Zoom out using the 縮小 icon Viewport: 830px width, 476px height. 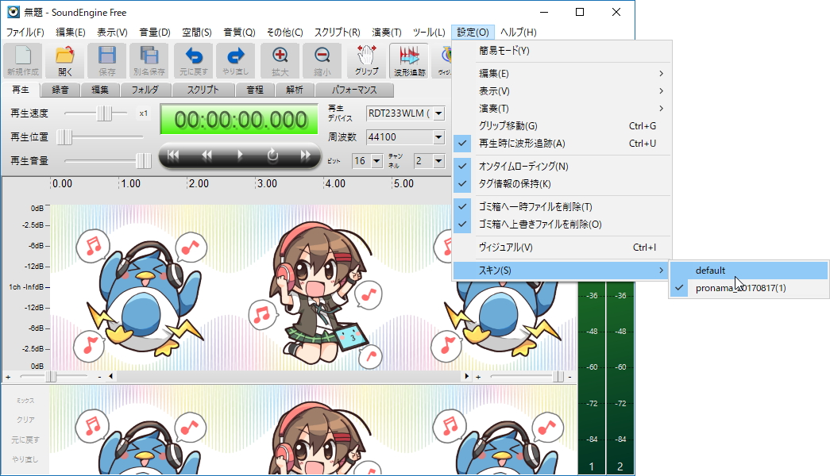[x=322, y=59]
